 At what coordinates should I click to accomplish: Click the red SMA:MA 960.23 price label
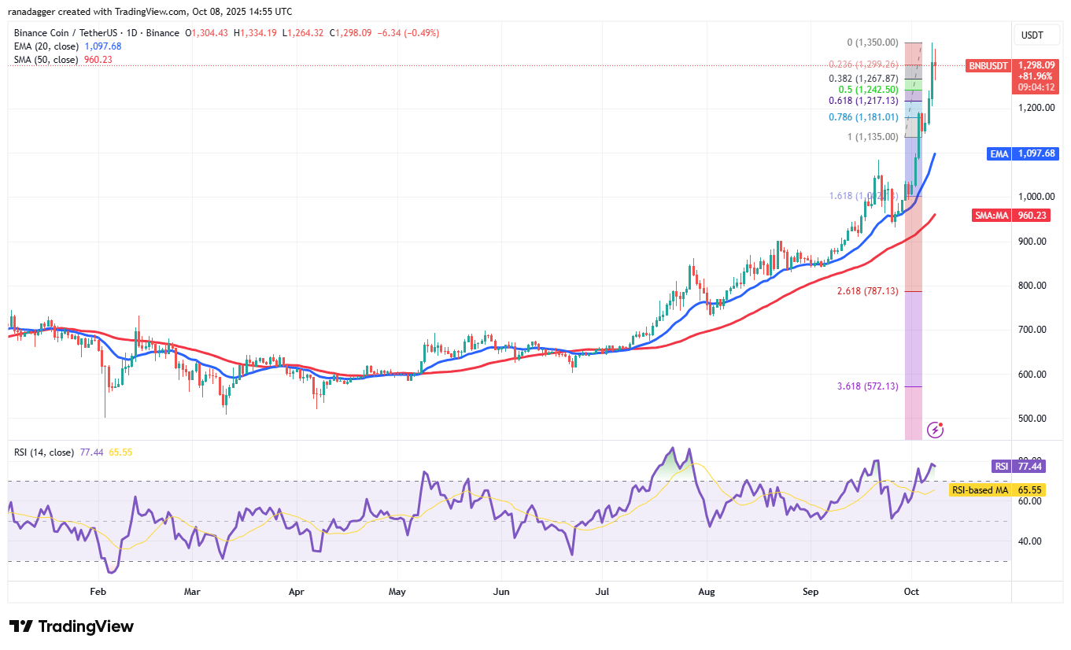pyautogui.click(x=1012, y=214)
